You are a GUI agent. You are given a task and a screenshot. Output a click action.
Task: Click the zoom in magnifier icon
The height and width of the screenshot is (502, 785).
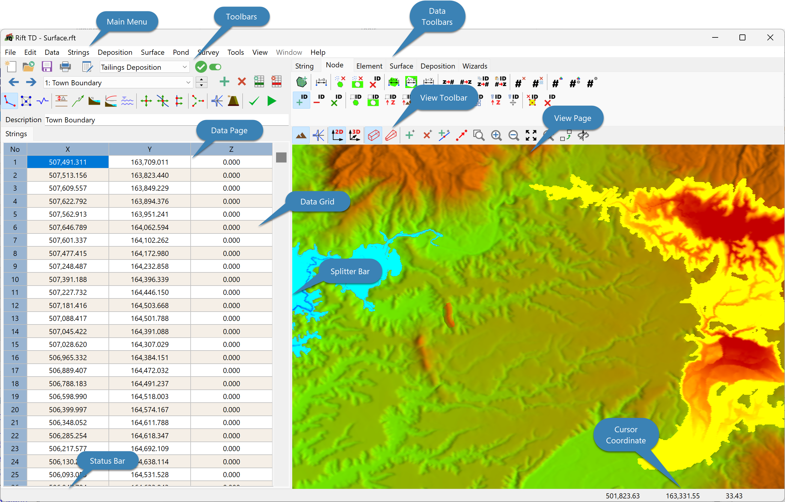[x=496, y=135]
